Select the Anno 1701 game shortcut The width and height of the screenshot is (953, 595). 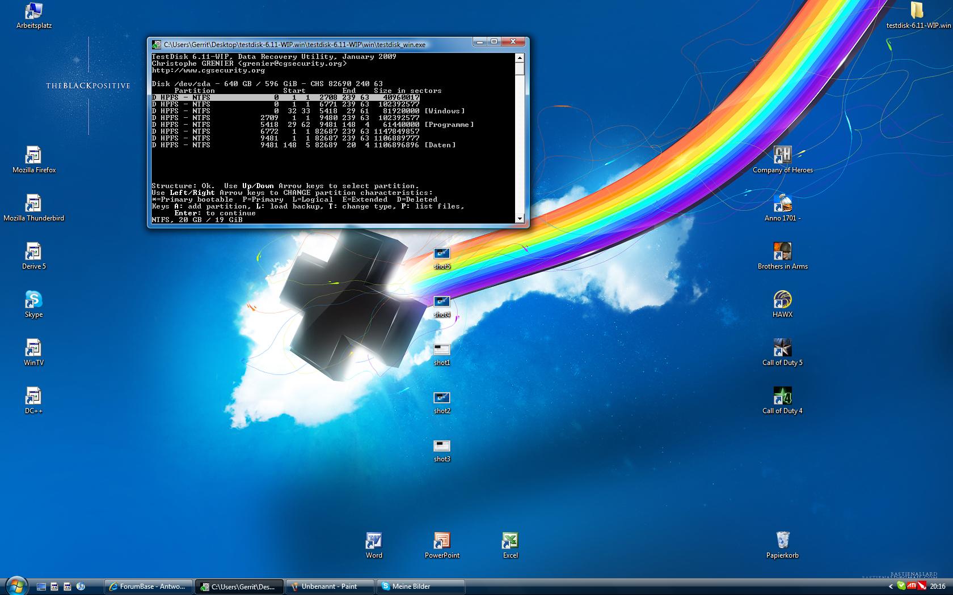783,208
